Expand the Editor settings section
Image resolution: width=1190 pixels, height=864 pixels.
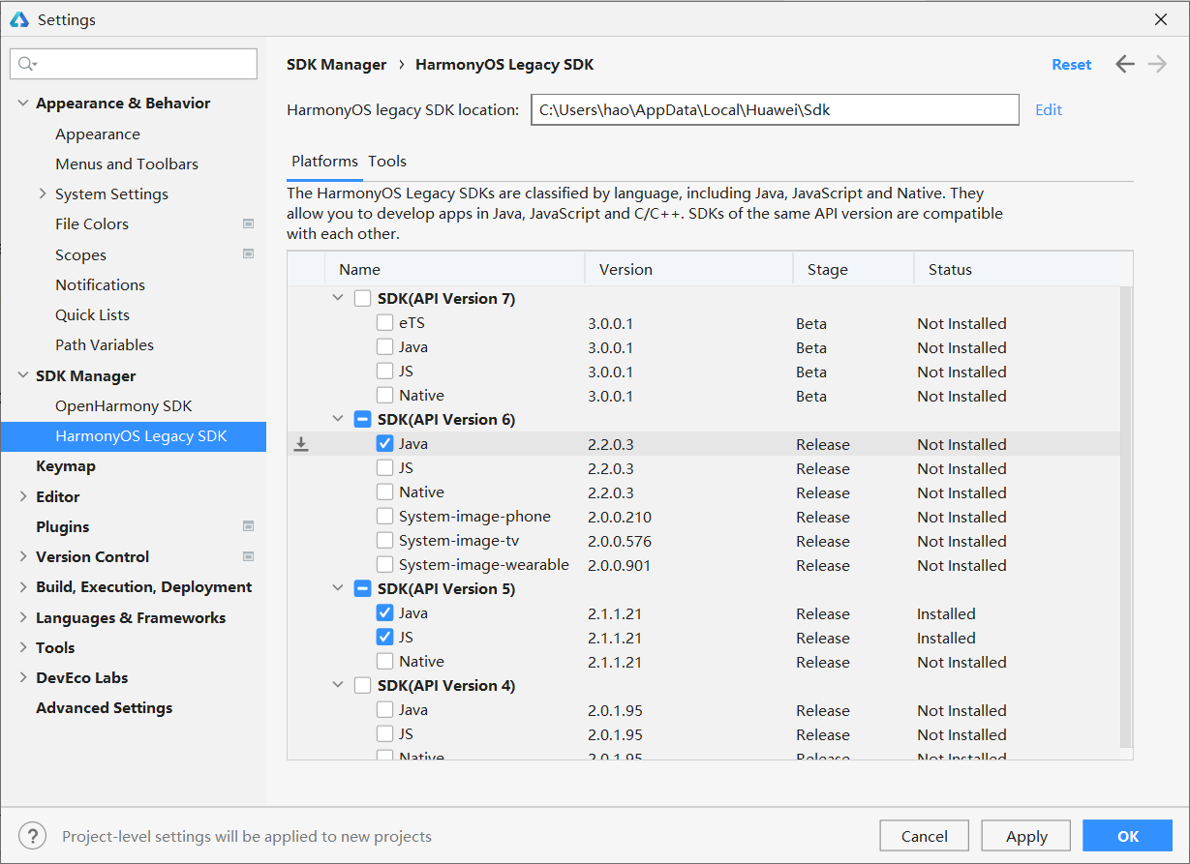(x=23, y=496)
